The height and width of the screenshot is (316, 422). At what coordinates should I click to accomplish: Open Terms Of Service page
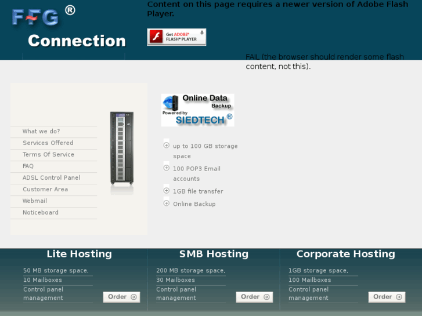tap(48, 154)
